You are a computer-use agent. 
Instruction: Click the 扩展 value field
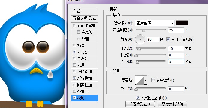click(x=176, y=55)
